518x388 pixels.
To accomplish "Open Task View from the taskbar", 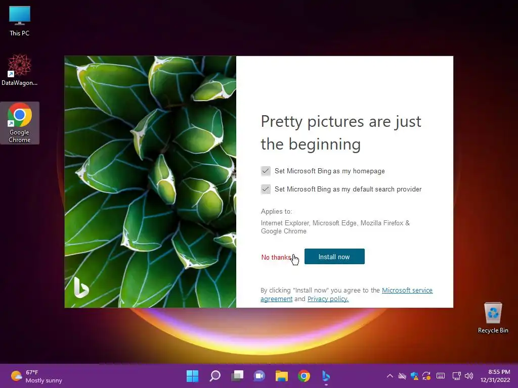I will pos(237,376).
